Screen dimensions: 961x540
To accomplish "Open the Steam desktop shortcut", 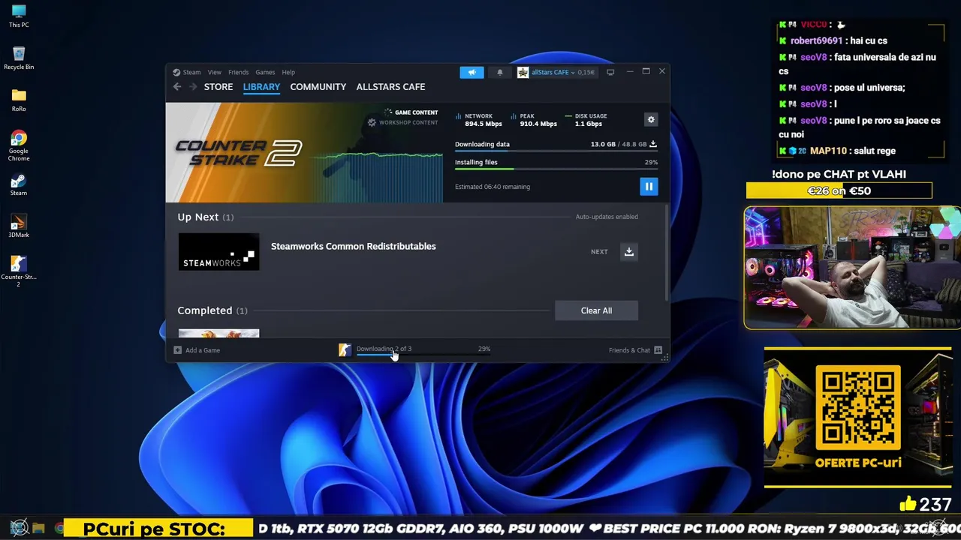I will pyautogui.click(x=19, y=185).
